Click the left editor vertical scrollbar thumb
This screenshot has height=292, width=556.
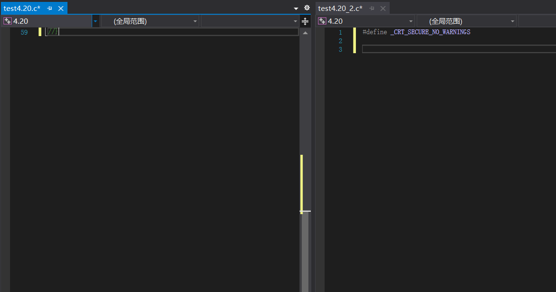305,252
